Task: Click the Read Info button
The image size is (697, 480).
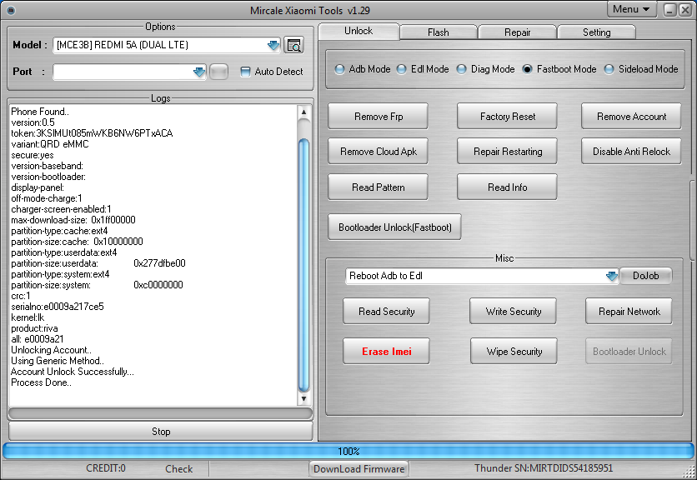Action: coord(507,187)
